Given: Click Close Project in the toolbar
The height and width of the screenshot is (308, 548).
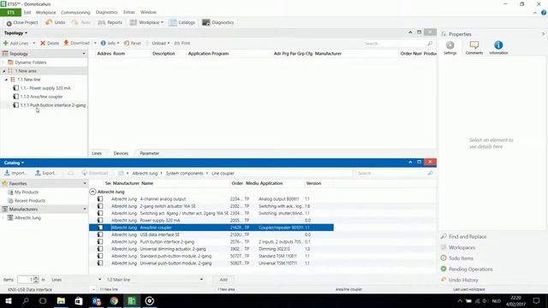Looking at the screenshot, I should (x=22, y=22).
